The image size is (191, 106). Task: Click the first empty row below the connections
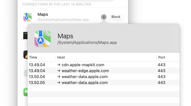pos(104,89)
